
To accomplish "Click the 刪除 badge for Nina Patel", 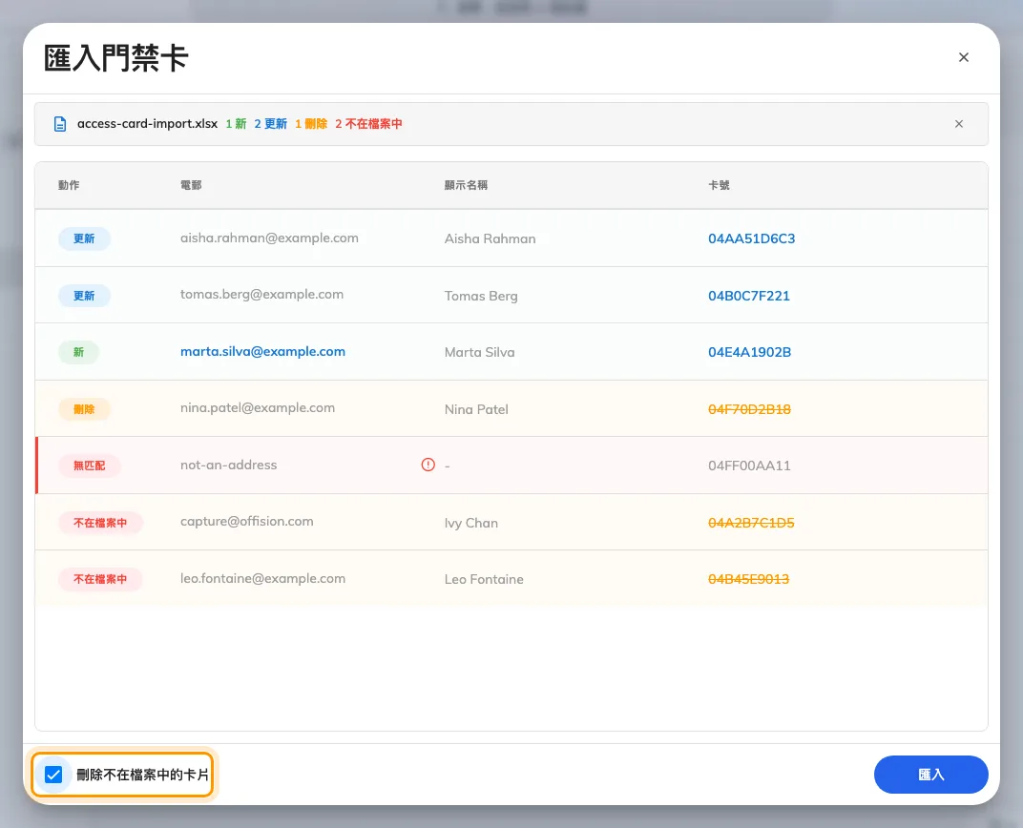I will [x=84, y=409].
